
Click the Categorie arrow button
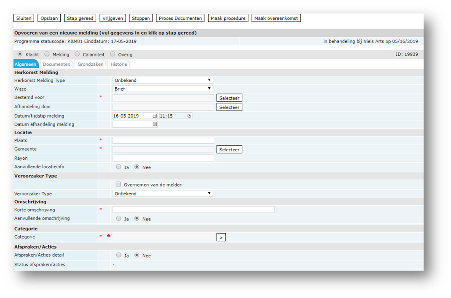coord(221,237)
